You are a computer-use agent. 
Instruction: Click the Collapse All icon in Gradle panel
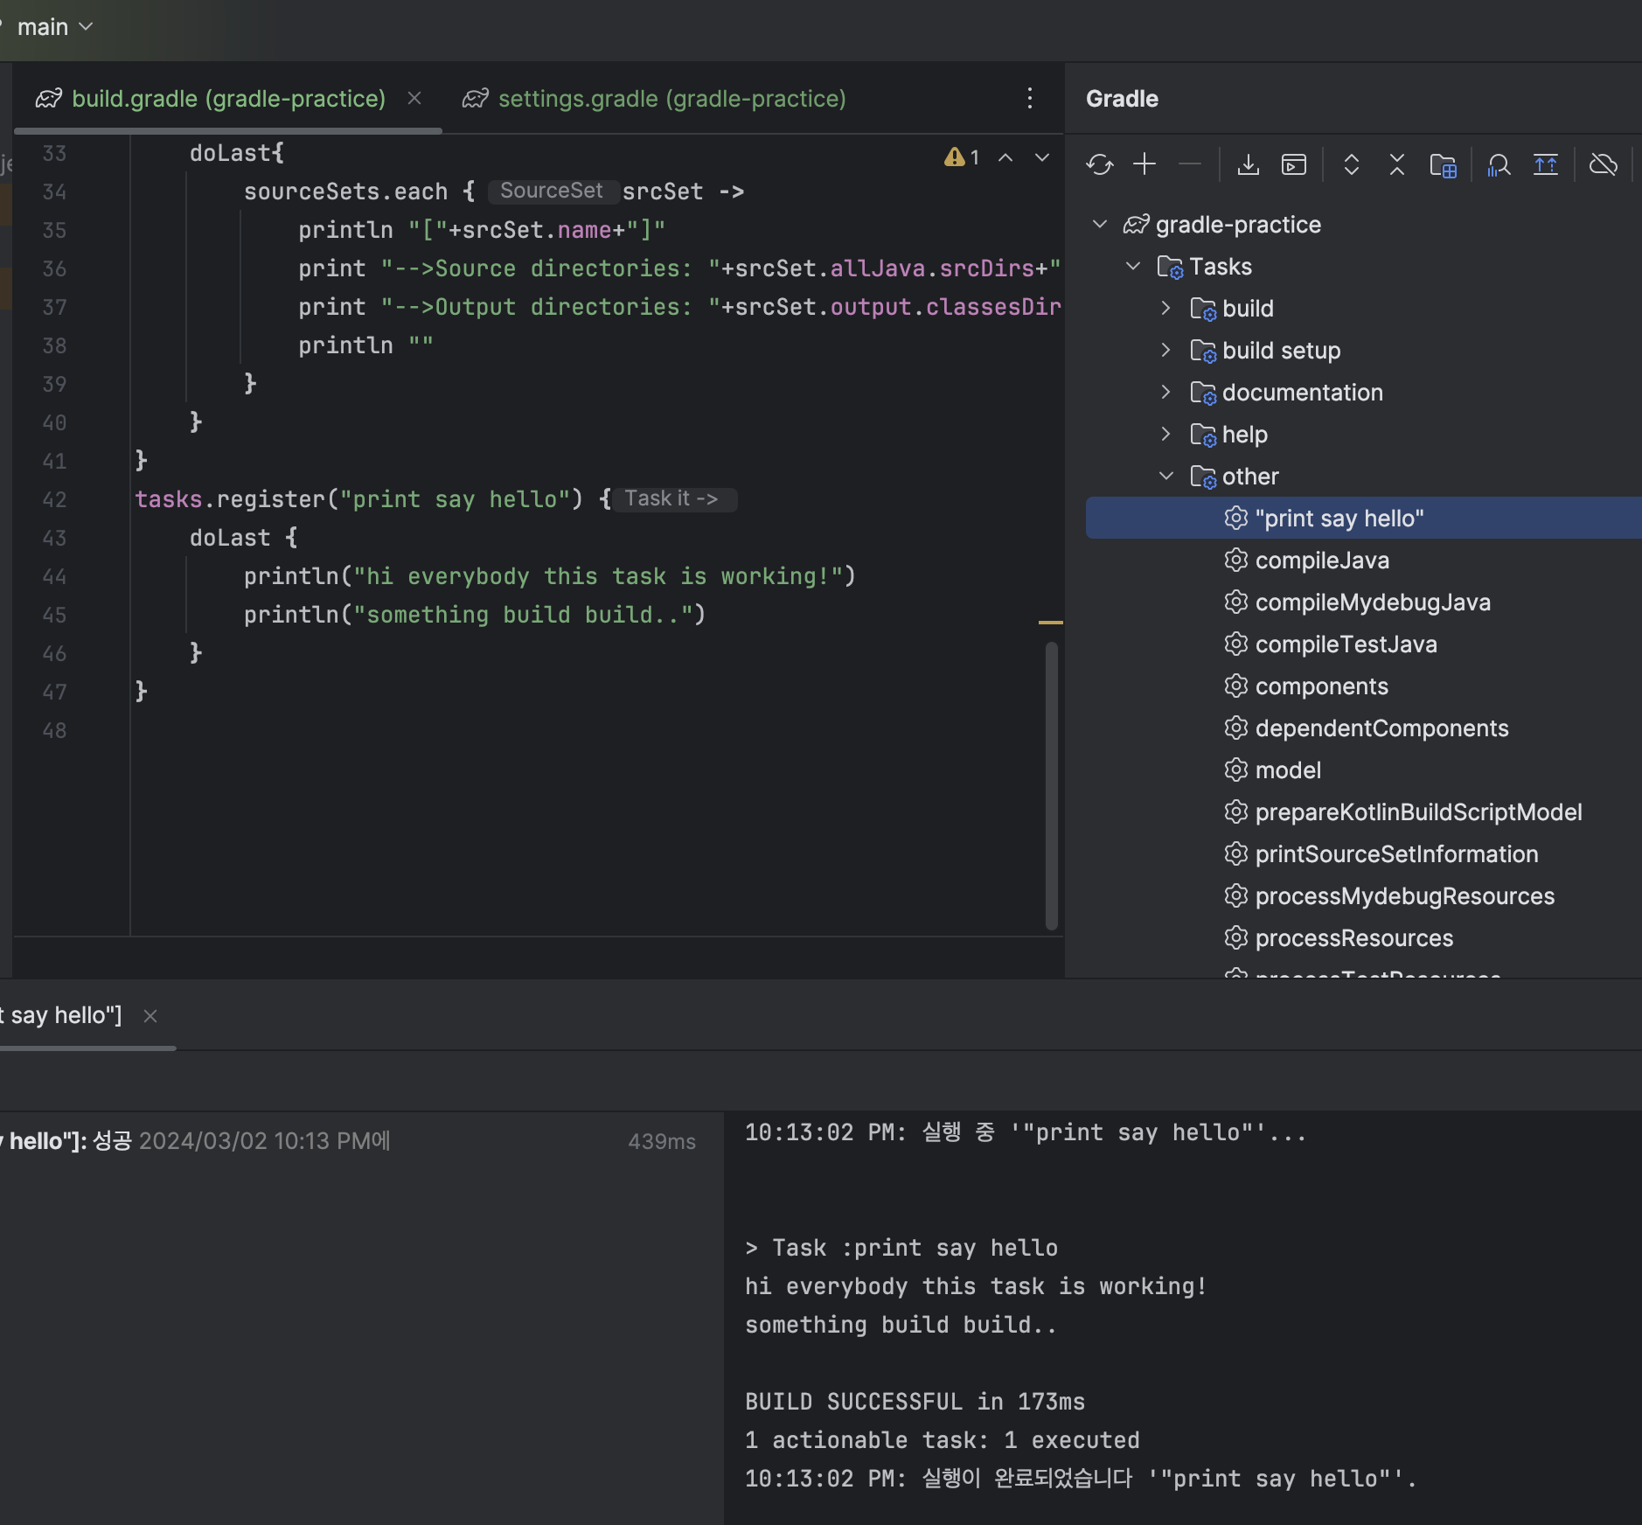[1397, 164]
